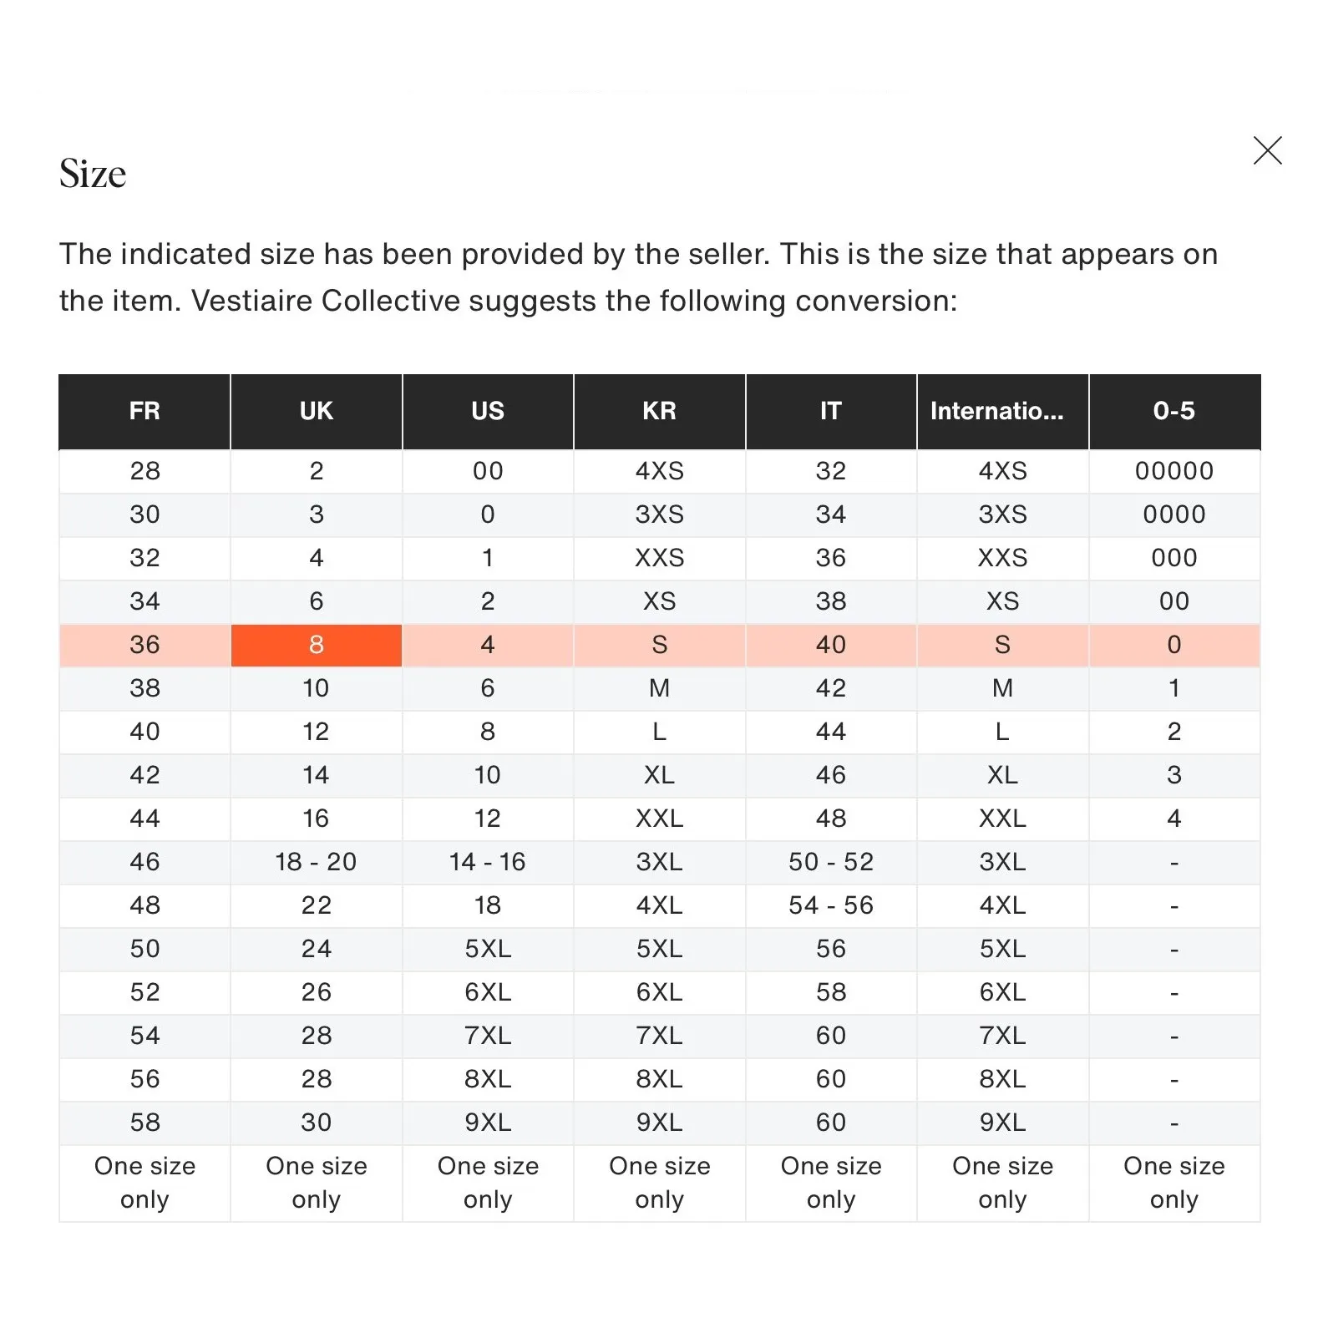Image resolution: width=1323 pixels, height=1323 pixels.
Task: Select FR size 36 in highlighted row
Action: point(144,645)
